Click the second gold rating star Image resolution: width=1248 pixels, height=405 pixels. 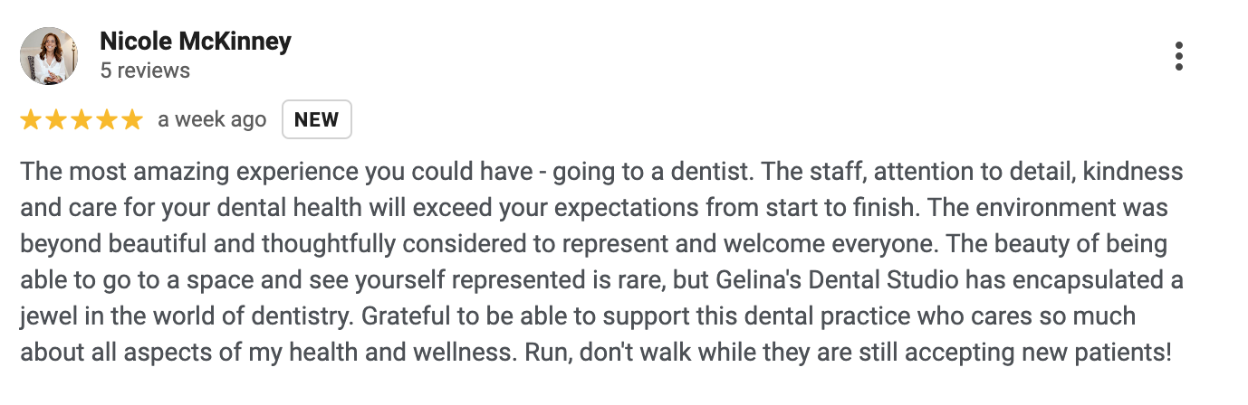tap(56, 119)
